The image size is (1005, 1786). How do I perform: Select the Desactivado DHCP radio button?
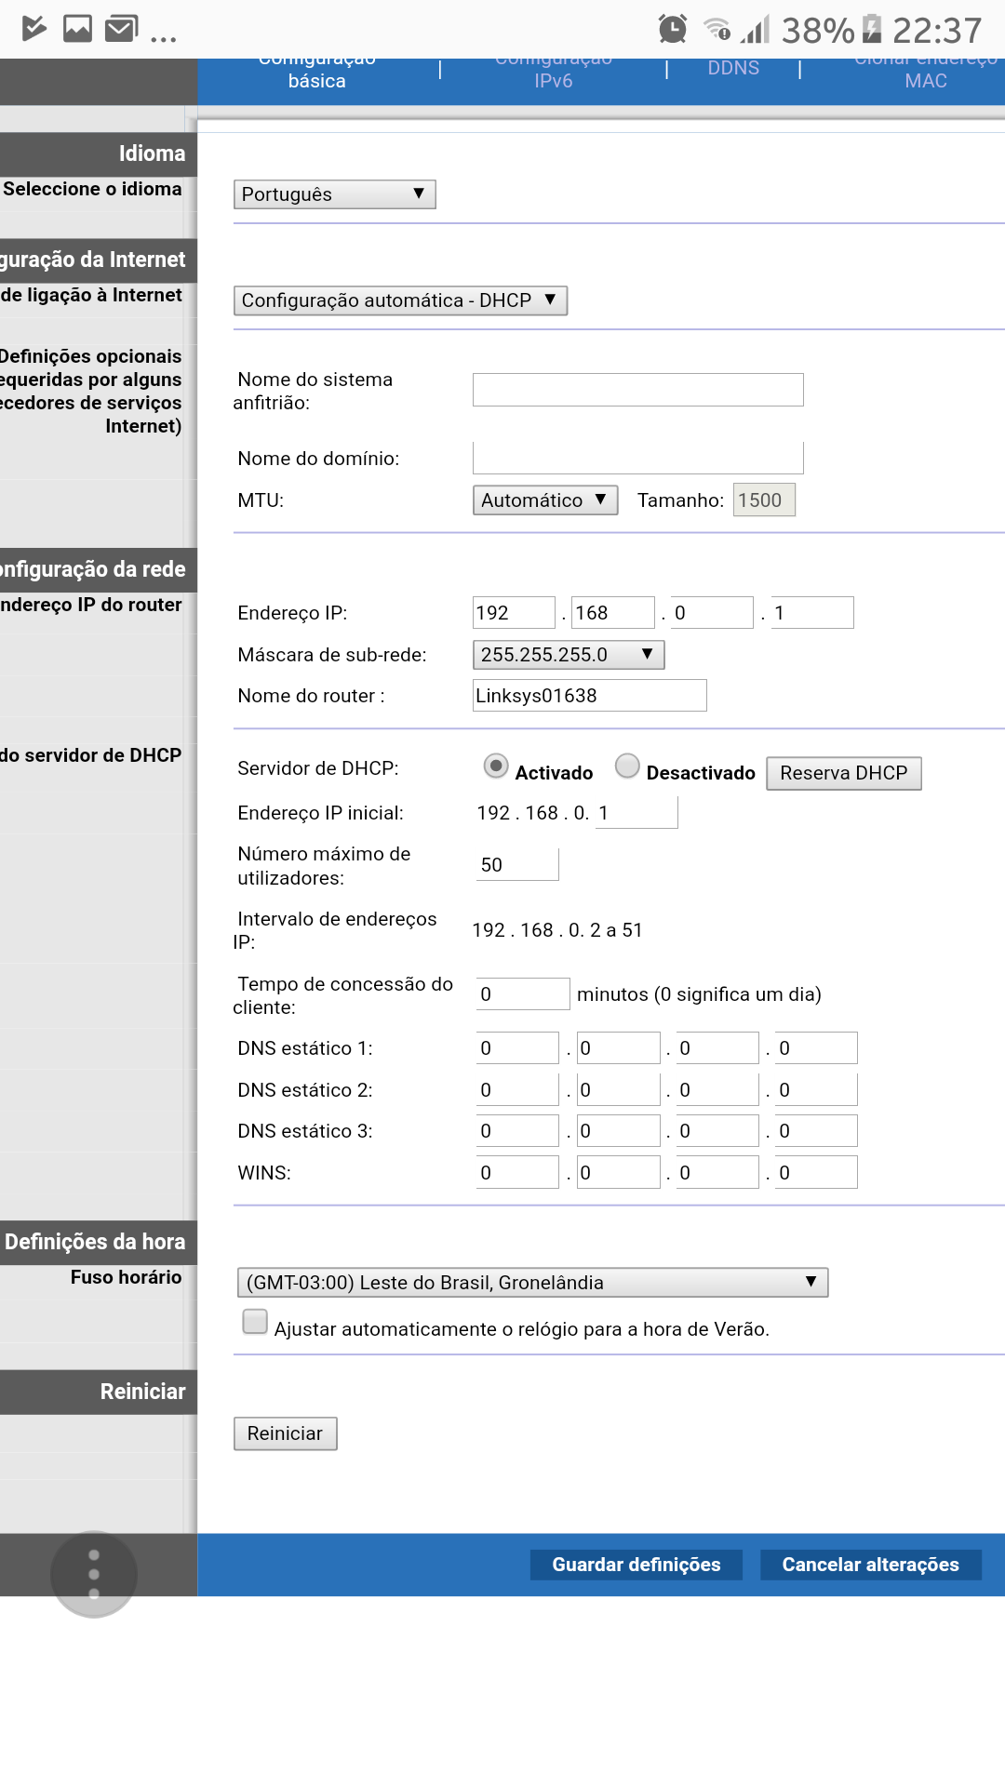coord(627,766)
